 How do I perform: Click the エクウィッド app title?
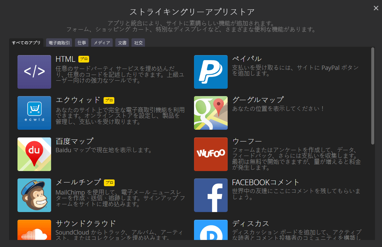[x=78, y=100]
